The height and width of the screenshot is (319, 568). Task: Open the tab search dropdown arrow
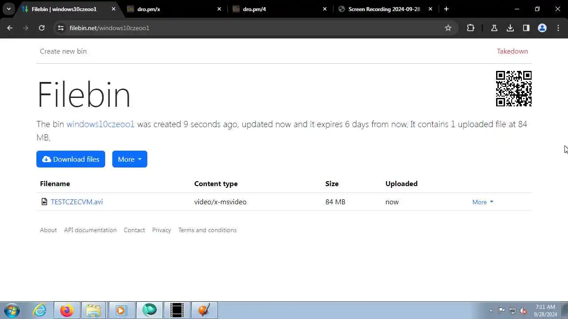pyautogui.click(x=8, y=9)
